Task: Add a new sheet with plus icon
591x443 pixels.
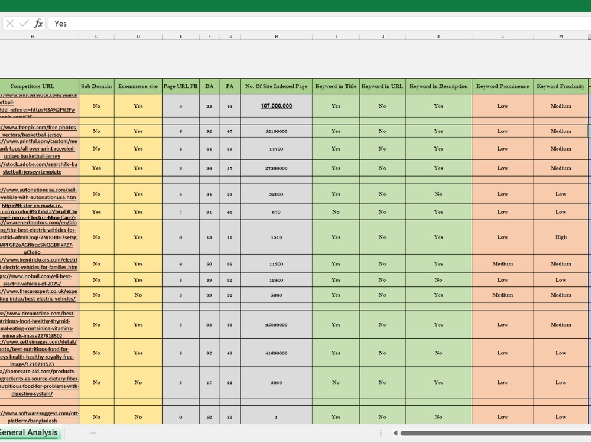Action: (93, 433)
